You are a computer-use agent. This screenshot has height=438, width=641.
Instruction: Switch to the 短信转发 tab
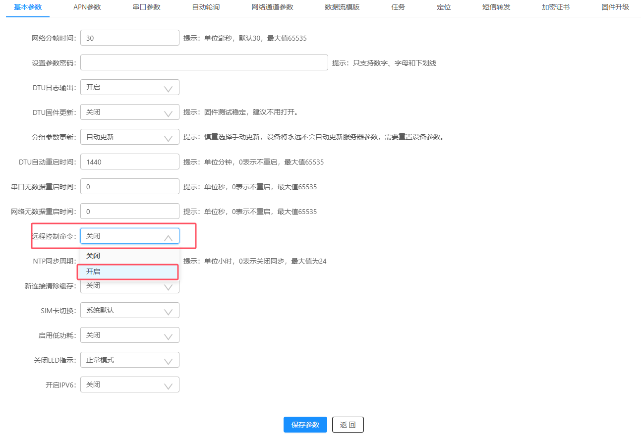coord(496,7)
